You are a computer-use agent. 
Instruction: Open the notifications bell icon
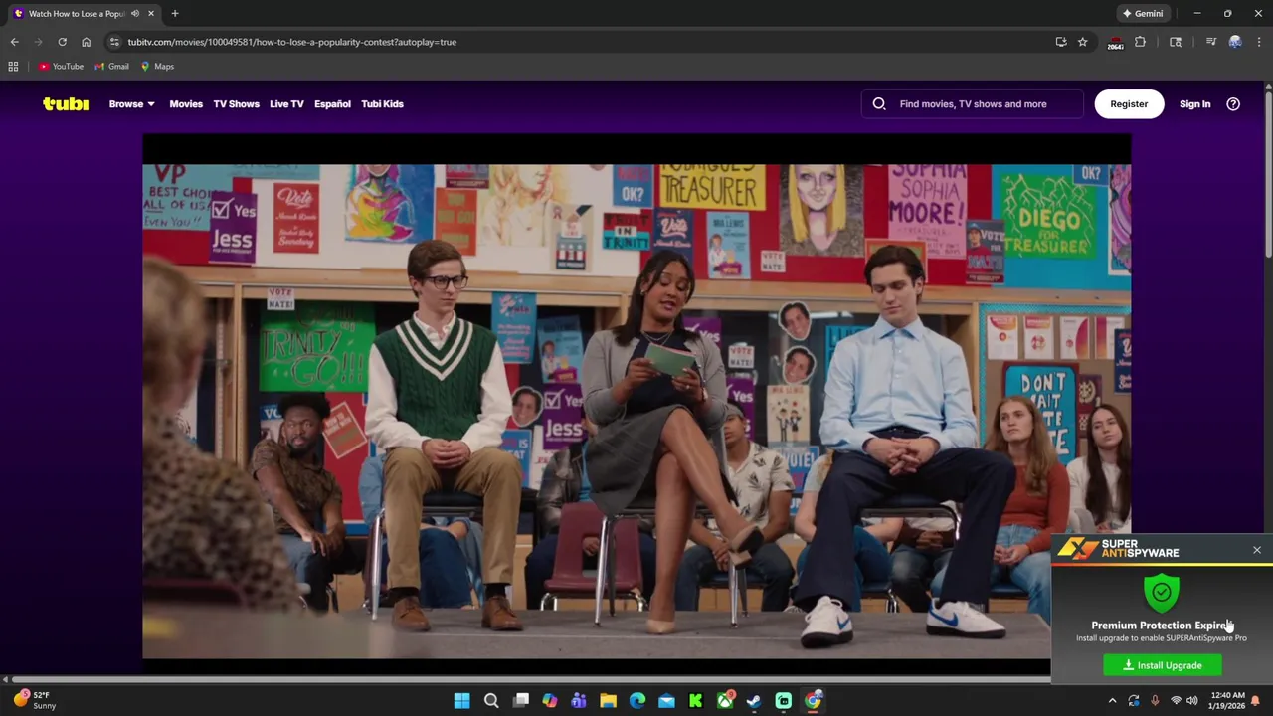coord(1255,701)
